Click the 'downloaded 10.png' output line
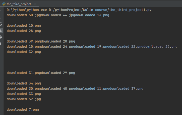The height and width of the screenshot is (115, 182). tap(24, 26)
